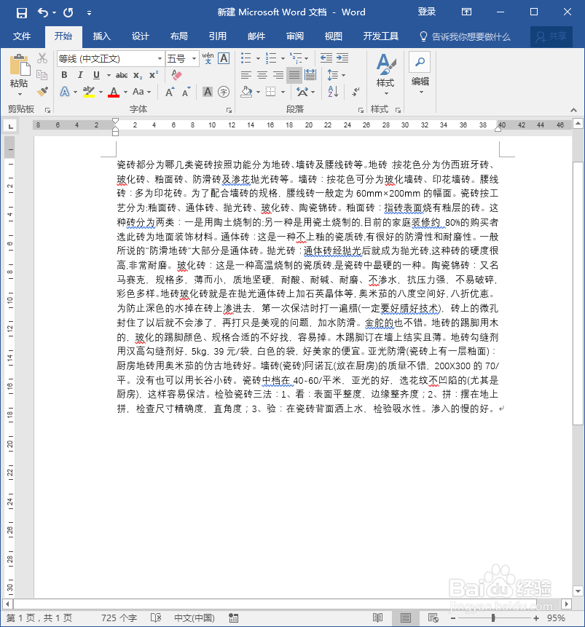This screenshot has width=585, height=627.
Task: Open the phonetic guide wén icon
Action: coord(208,58)
